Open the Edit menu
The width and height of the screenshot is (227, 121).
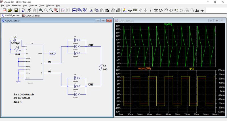coord(8,5)
